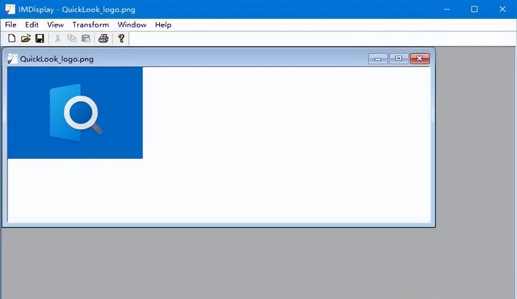Open the Window menu

[132, 25]
